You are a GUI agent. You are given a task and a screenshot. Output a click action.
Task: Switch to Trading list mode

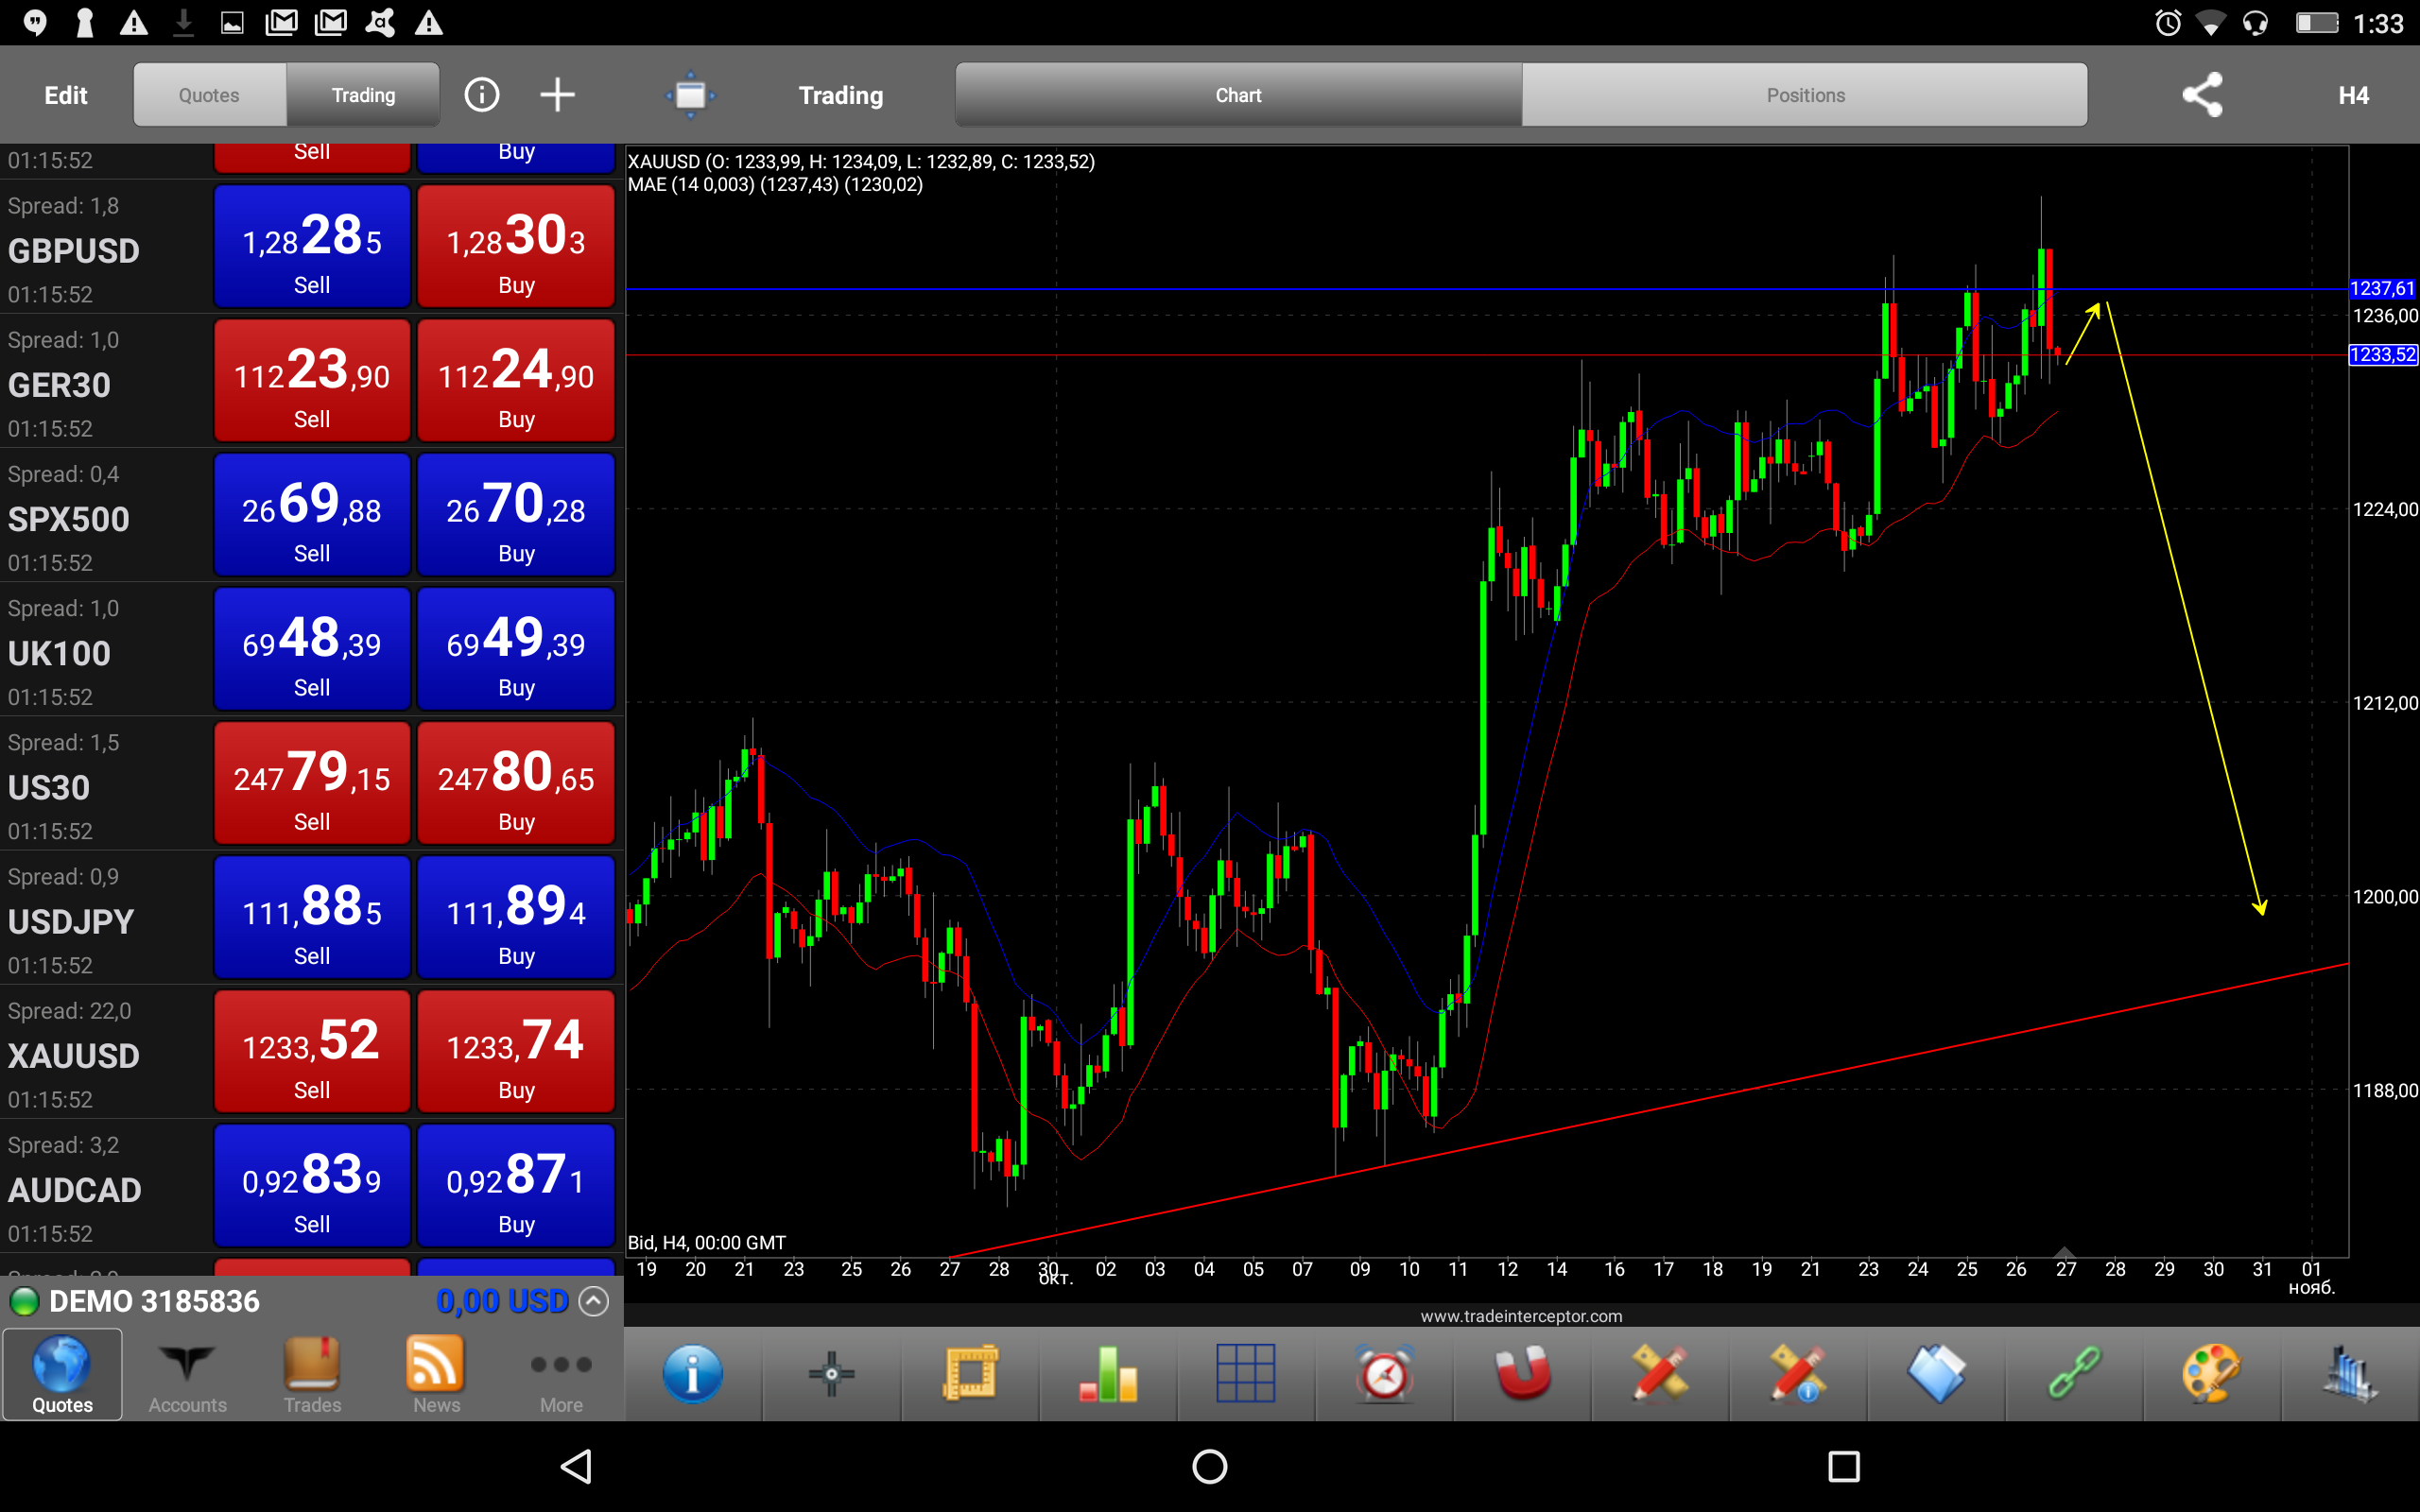tap(363, 95)
